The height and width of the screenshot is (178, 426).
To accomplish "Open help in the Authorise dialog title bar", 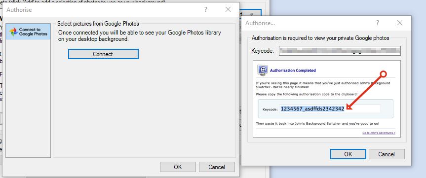I will (206, 10).
